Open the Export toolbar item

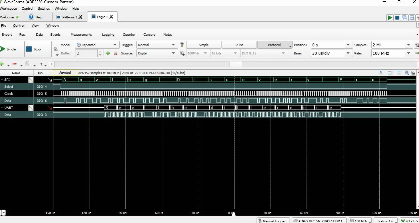(7, 34)
